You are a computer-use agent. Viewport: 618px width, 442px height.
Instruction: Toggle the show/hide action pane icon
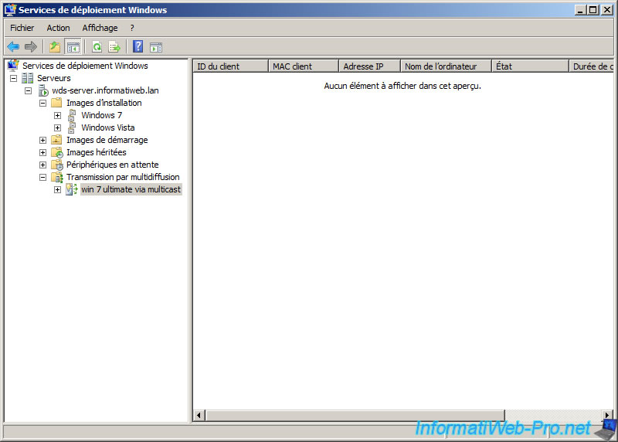point(156,47)
